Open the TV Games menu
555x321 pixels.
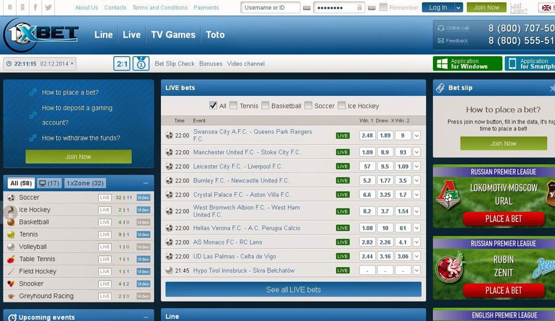(173, 34)
